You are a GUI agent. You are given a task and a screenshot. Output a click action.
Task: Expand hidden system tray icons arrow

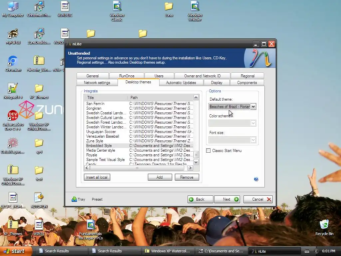(x=316, y=251)
